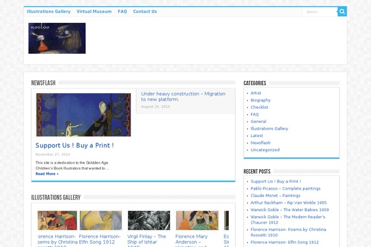The image size is (371, 247).
Task: Open gallery caption 'Virgil Finlay – The Ship of Ishtar'
Action: tap(147, 240)
